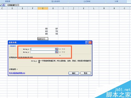Image resolution: width=131 pixels, height=98 pixels.
Task: Select column N header
Action: click(x=114, y=8)
